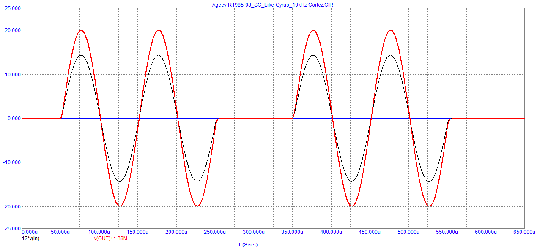
Task: Click the 20.000 y-axis value
Action: point(13,30)
